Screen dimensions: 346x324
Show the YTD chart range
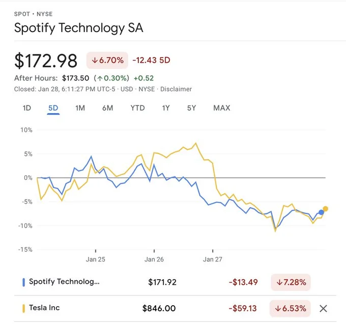click(x=137, y=108)
